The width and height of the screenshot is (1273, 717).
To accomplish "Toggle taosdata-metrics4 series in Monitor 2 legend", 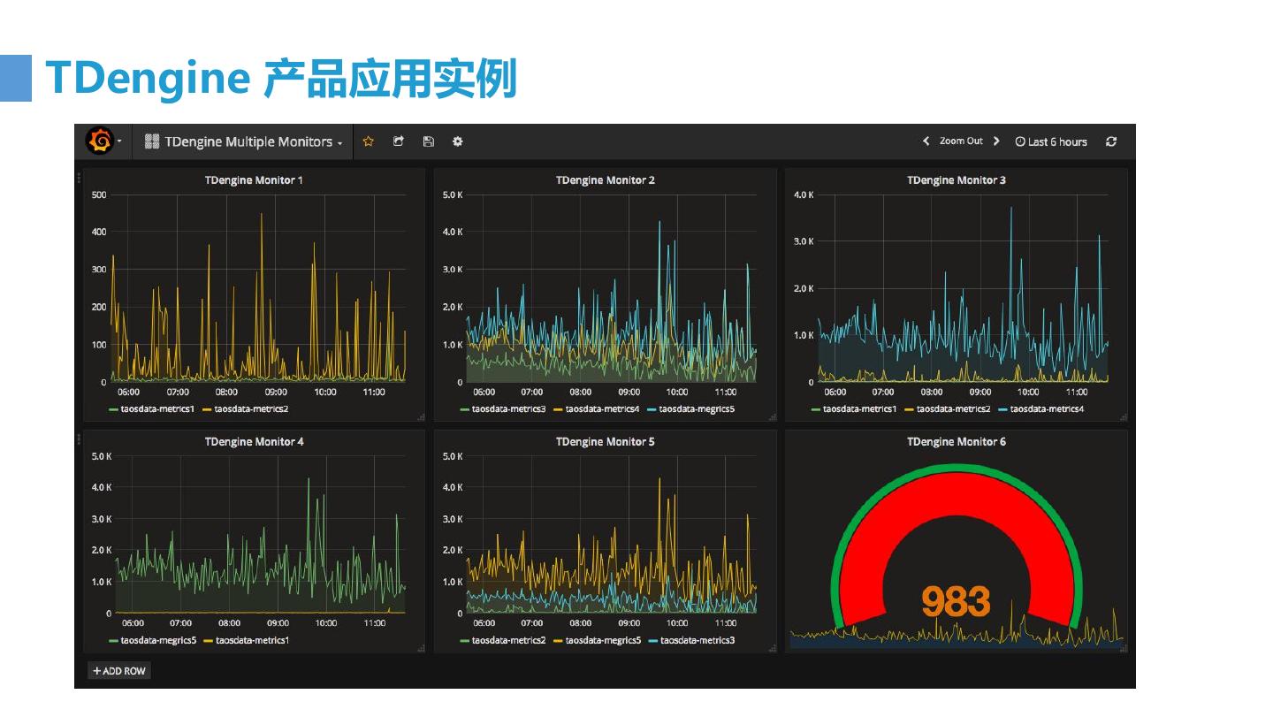I will point(601,409).
